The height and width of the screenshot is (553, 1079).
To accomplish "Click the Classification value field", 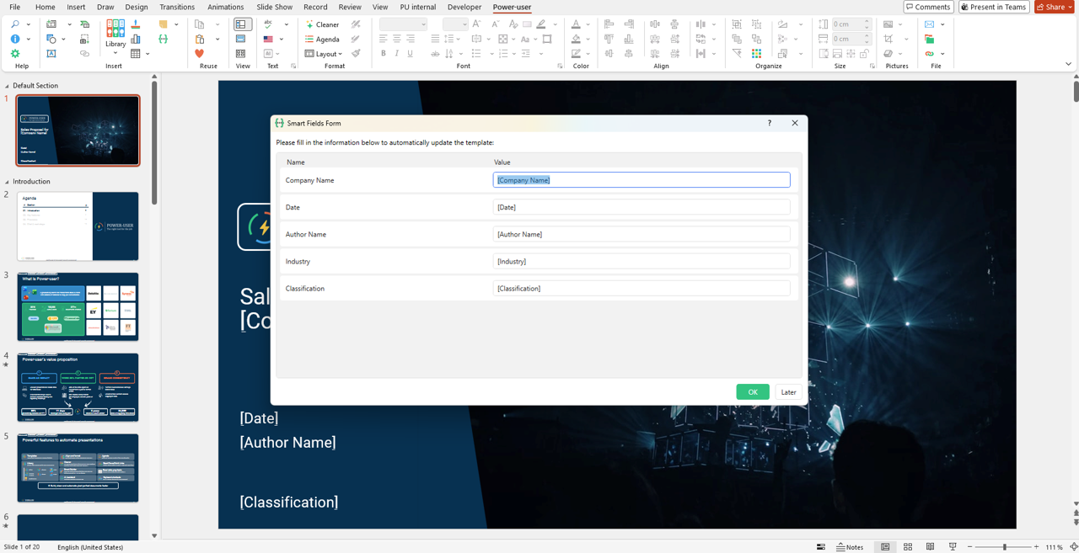I will pyautogui.click(x=641, y=288).
